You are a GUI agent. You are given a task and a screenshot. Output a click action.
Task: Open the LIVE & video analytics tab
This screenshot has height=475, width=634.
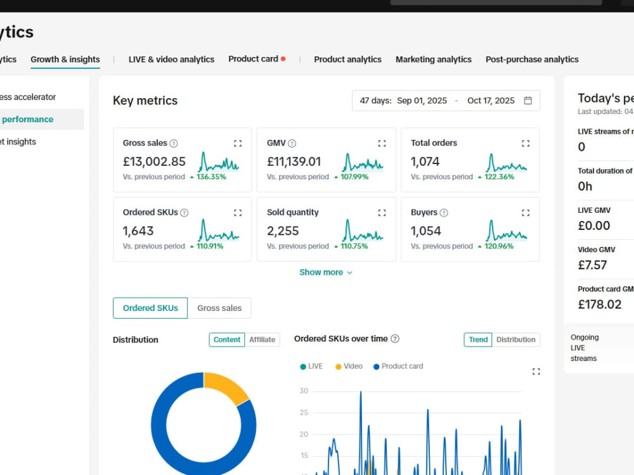point(171,60)
